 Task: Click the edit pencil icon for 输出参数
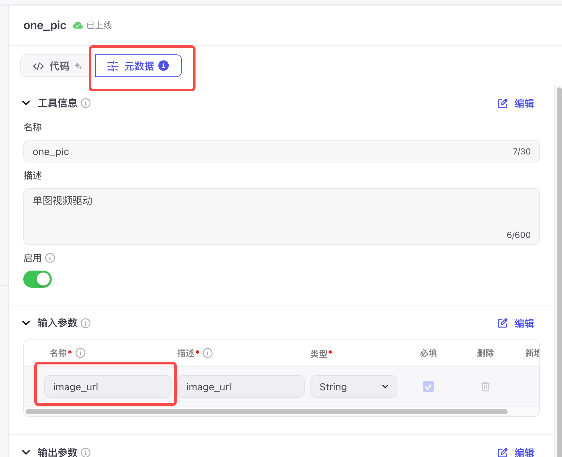tap(502, 452)
